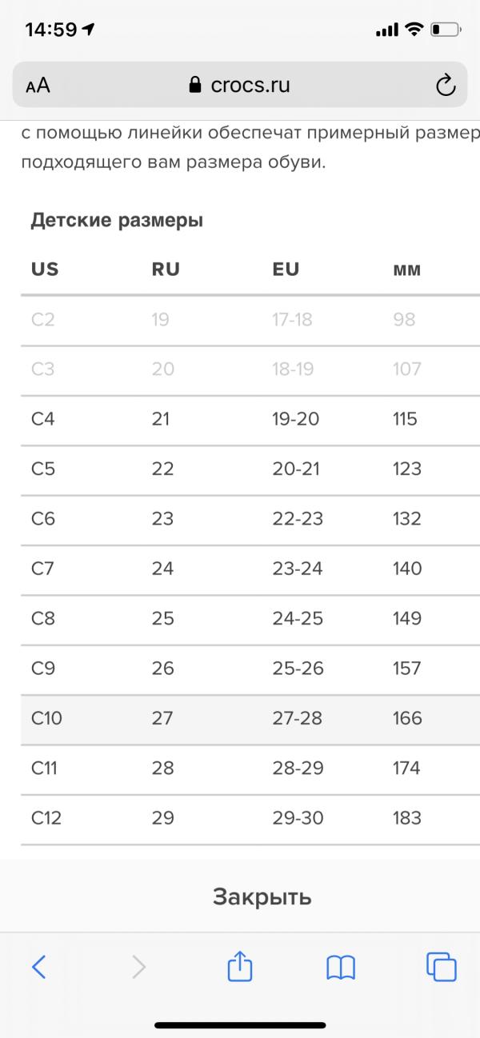The height and width of the screenshot is (1038, 480).
Task: Tap the grayed forward arrow
Action: pyautogui.click(x=139, y=968)
